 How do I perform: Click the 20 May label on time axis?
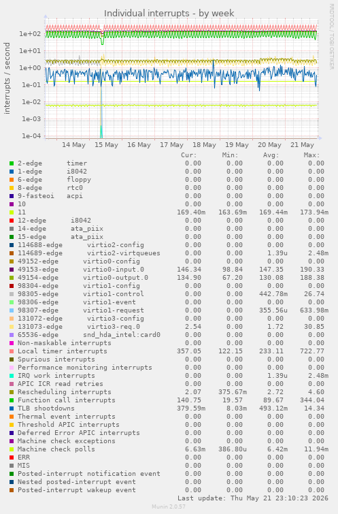click(269, 145)
